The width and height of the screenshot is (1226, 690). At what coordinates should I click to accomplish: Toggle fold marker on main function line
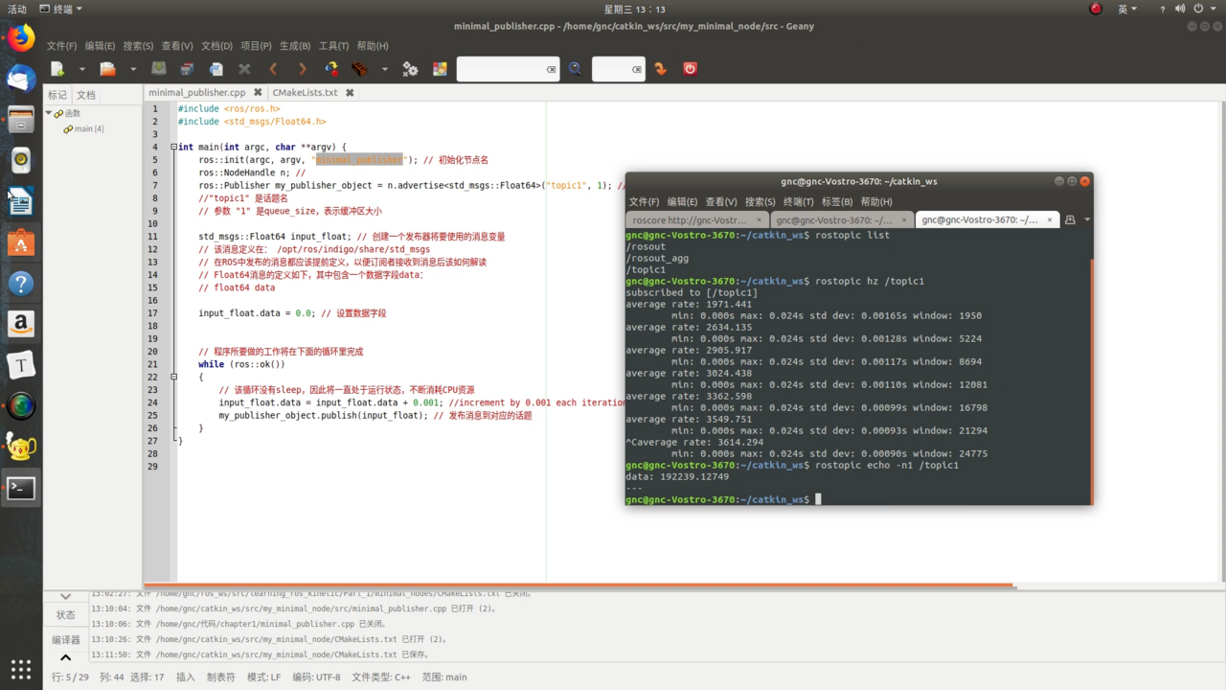coord(173,148)
